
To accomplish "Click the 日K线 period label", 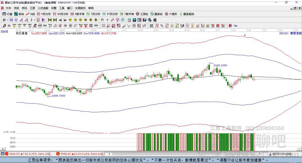I will (x=4, y=31).
